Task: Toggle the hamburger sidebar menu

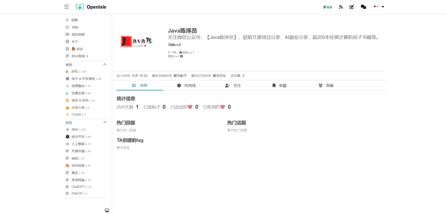Action: click(x=67, y=7)
